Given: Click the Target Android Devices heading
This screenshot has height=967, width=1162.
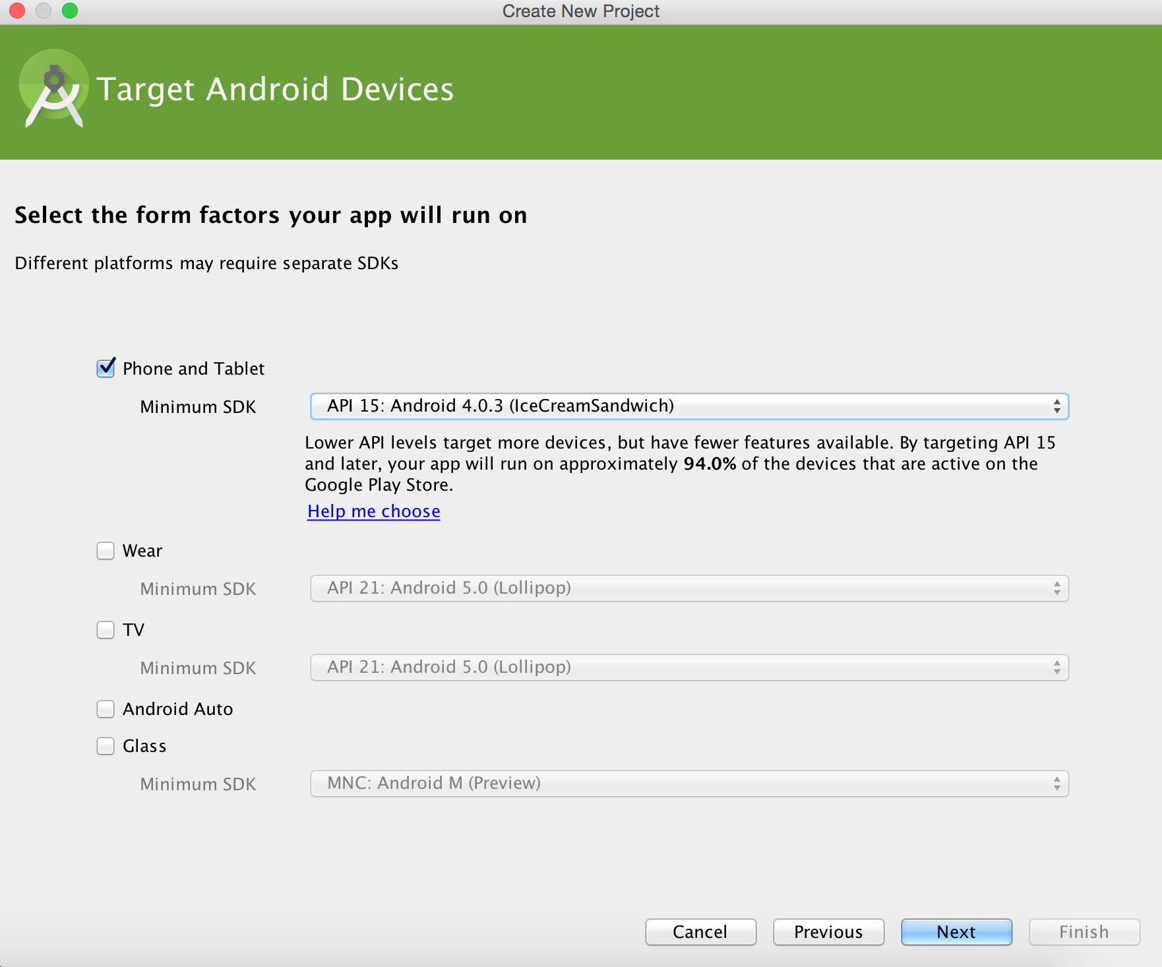Looking at the screenshot, I should tap(275, 90).
